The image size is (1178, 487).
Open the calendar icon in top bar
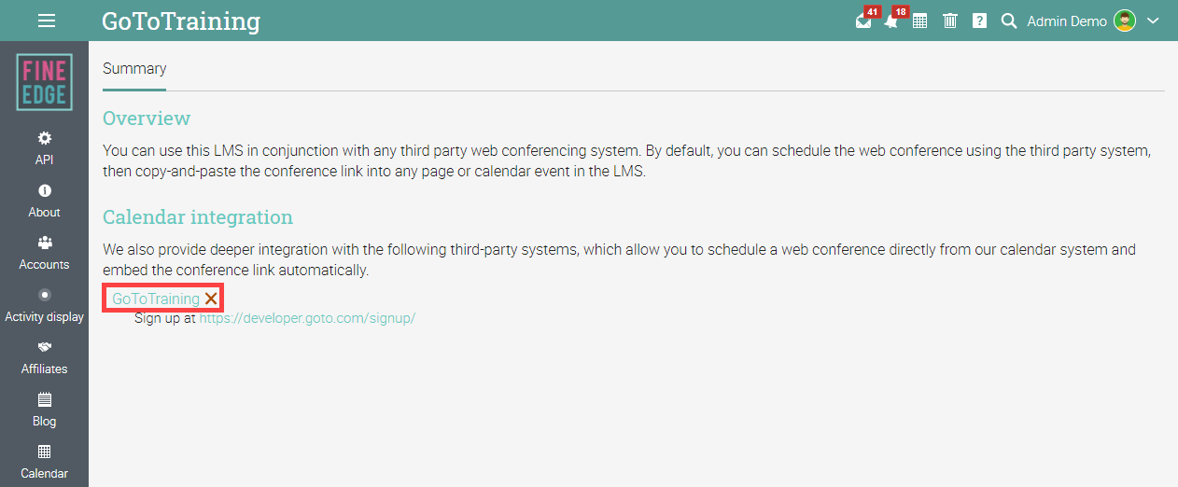coord(919,21)
